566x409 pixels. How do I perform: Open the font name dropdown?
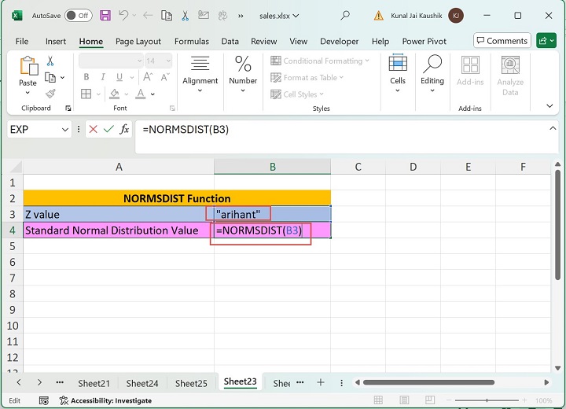point(139,61)
